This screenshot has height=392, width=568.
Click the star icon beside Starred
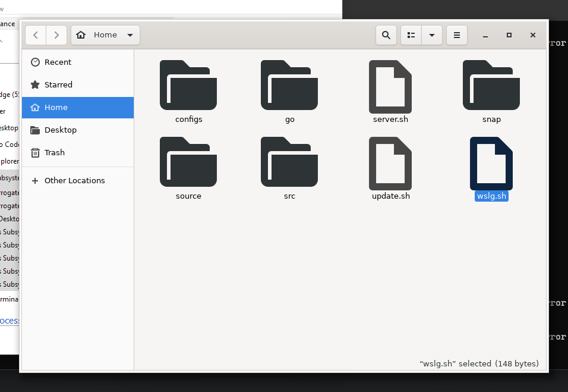35,85
